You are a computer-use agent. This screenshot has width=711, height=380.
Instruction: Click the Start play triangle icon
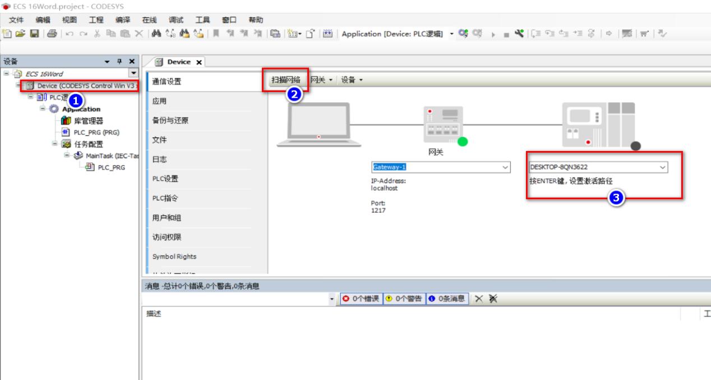[493, 34]
